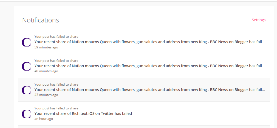Image resolution: width=277 pixels, height=128 pixels.
Task: Click the truncated ellipsis ending the highlighted 43 minutes title
Action: tap(263, 91)
